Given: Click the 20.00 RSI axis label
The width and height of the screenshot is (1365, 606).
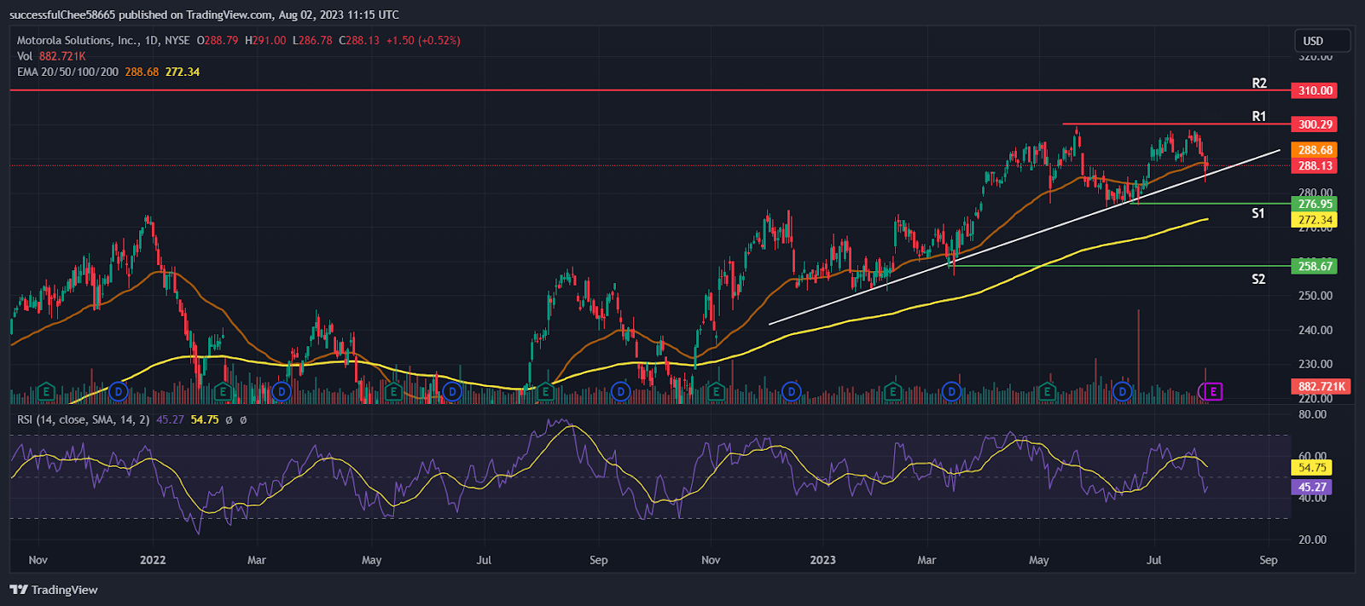Looking at the screenshot, I should point(1313,540).
